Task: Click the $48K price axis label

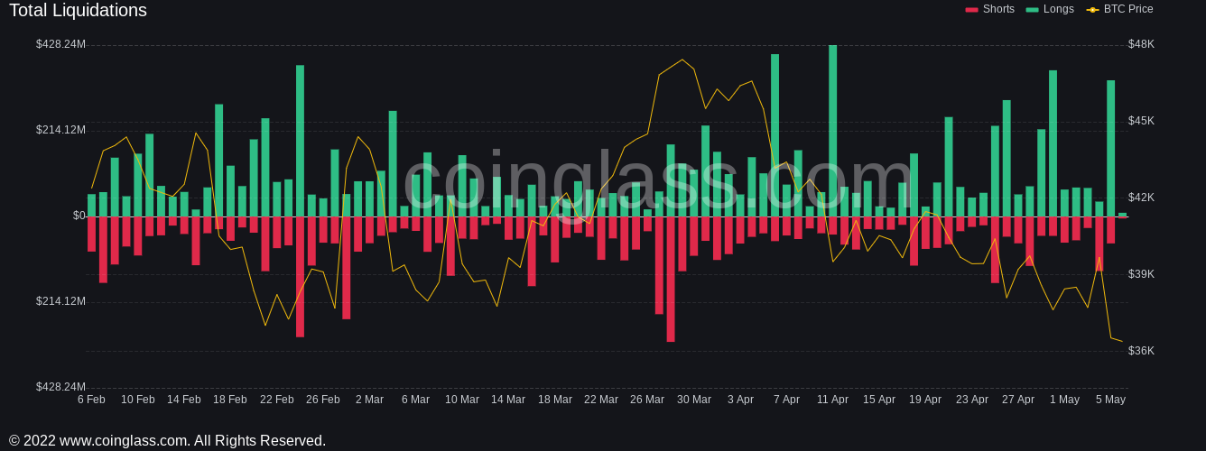Action: pos(1141,44)
